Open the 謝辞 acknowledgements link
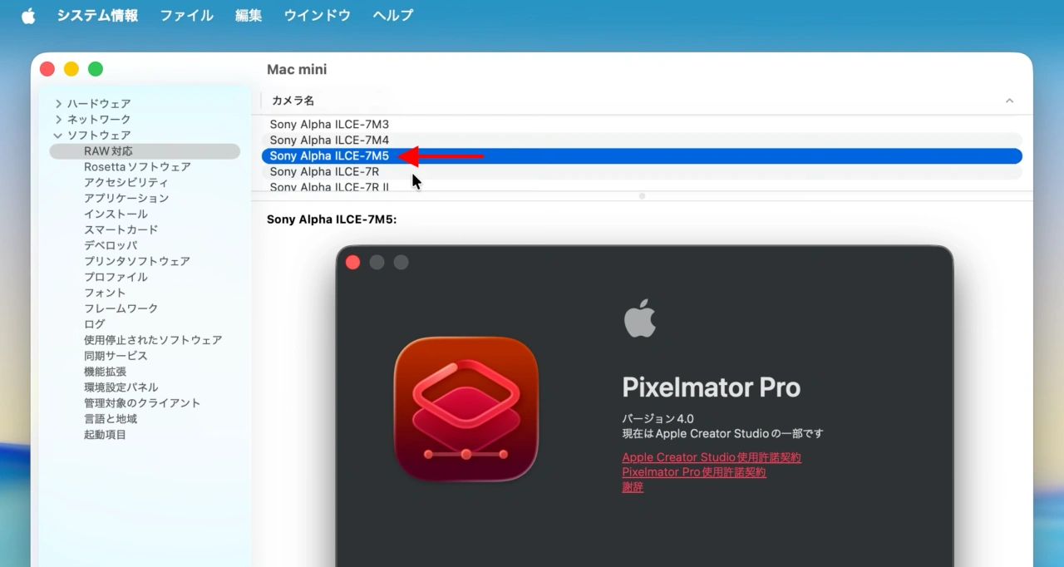The image size is (1064, 567). (633, 487)
